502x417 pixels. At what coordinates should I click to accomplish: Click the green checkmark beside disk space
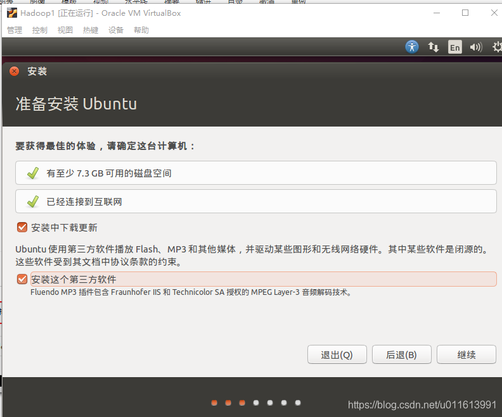click(x=33, y=173)
